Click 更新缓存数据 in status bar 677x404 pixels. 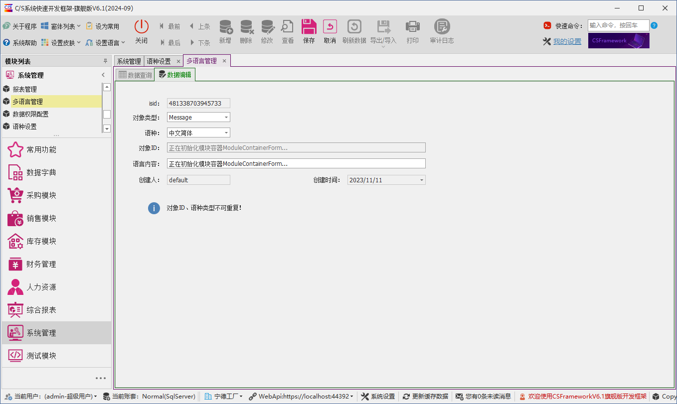click(x=426, y=397)
